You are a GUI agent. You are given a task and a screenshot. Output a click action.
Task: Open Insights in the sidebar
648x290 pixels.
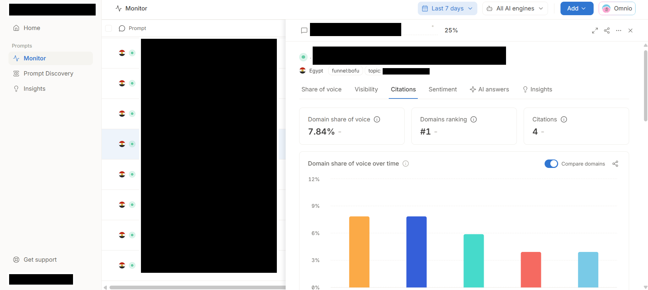[51, 89]
